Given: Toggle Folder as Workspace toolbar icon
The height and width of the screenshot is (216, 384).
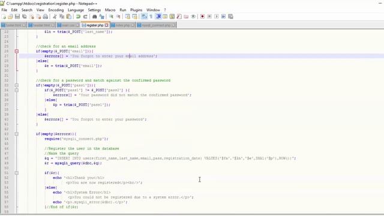Looking at the screenshot, I should [x=186, y=17].
